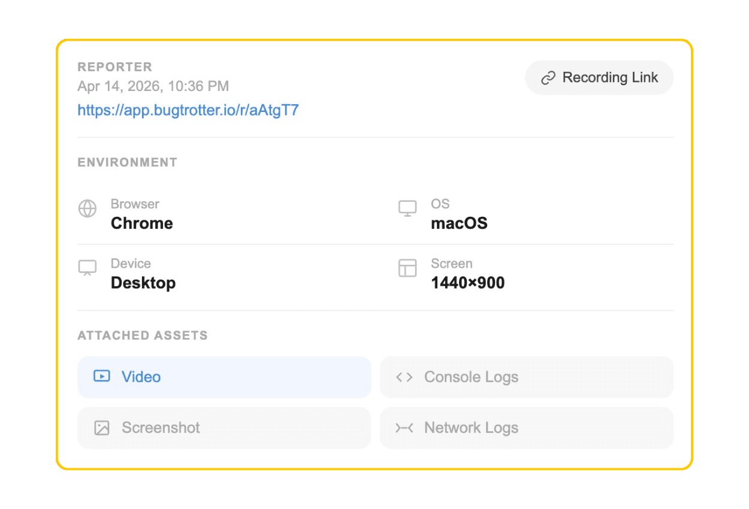View the Screenshot attachment
Screen dimensions: 749x509
(x=224, y=428)
